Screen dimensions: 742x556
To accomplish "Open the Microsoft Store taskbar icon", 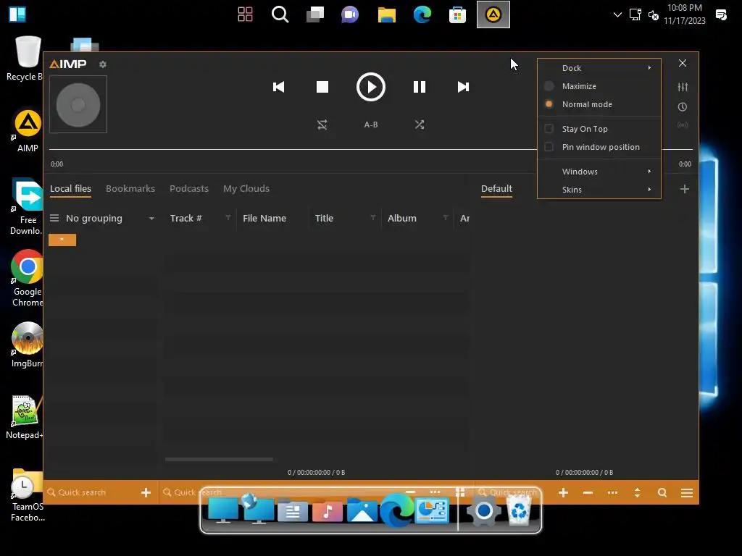I will coord(458,14).
